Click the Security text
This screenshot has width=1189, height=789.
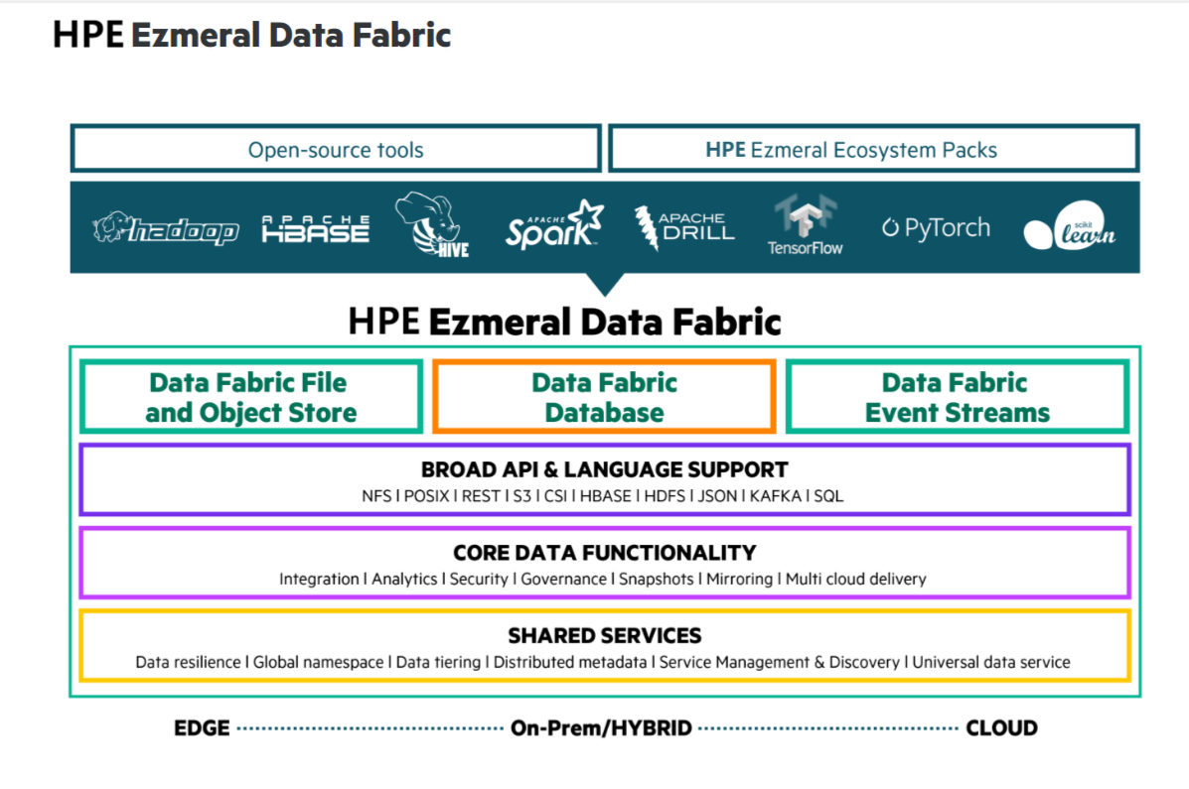pos(479,579)
